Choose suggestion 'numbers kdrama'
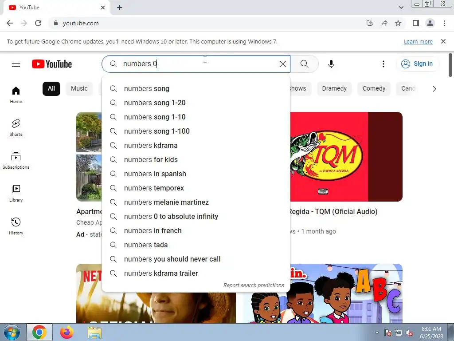This screenshot has height=341, width=454. (196, 145)
